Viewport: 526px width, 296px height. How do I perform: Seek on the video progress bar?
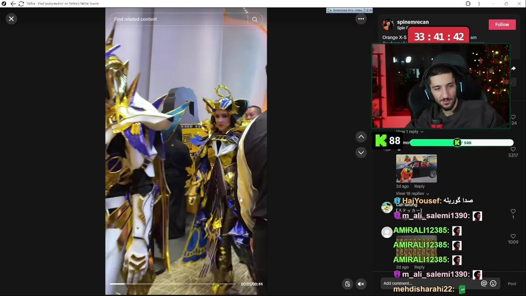pyautogui.click(x=173, y=284)
